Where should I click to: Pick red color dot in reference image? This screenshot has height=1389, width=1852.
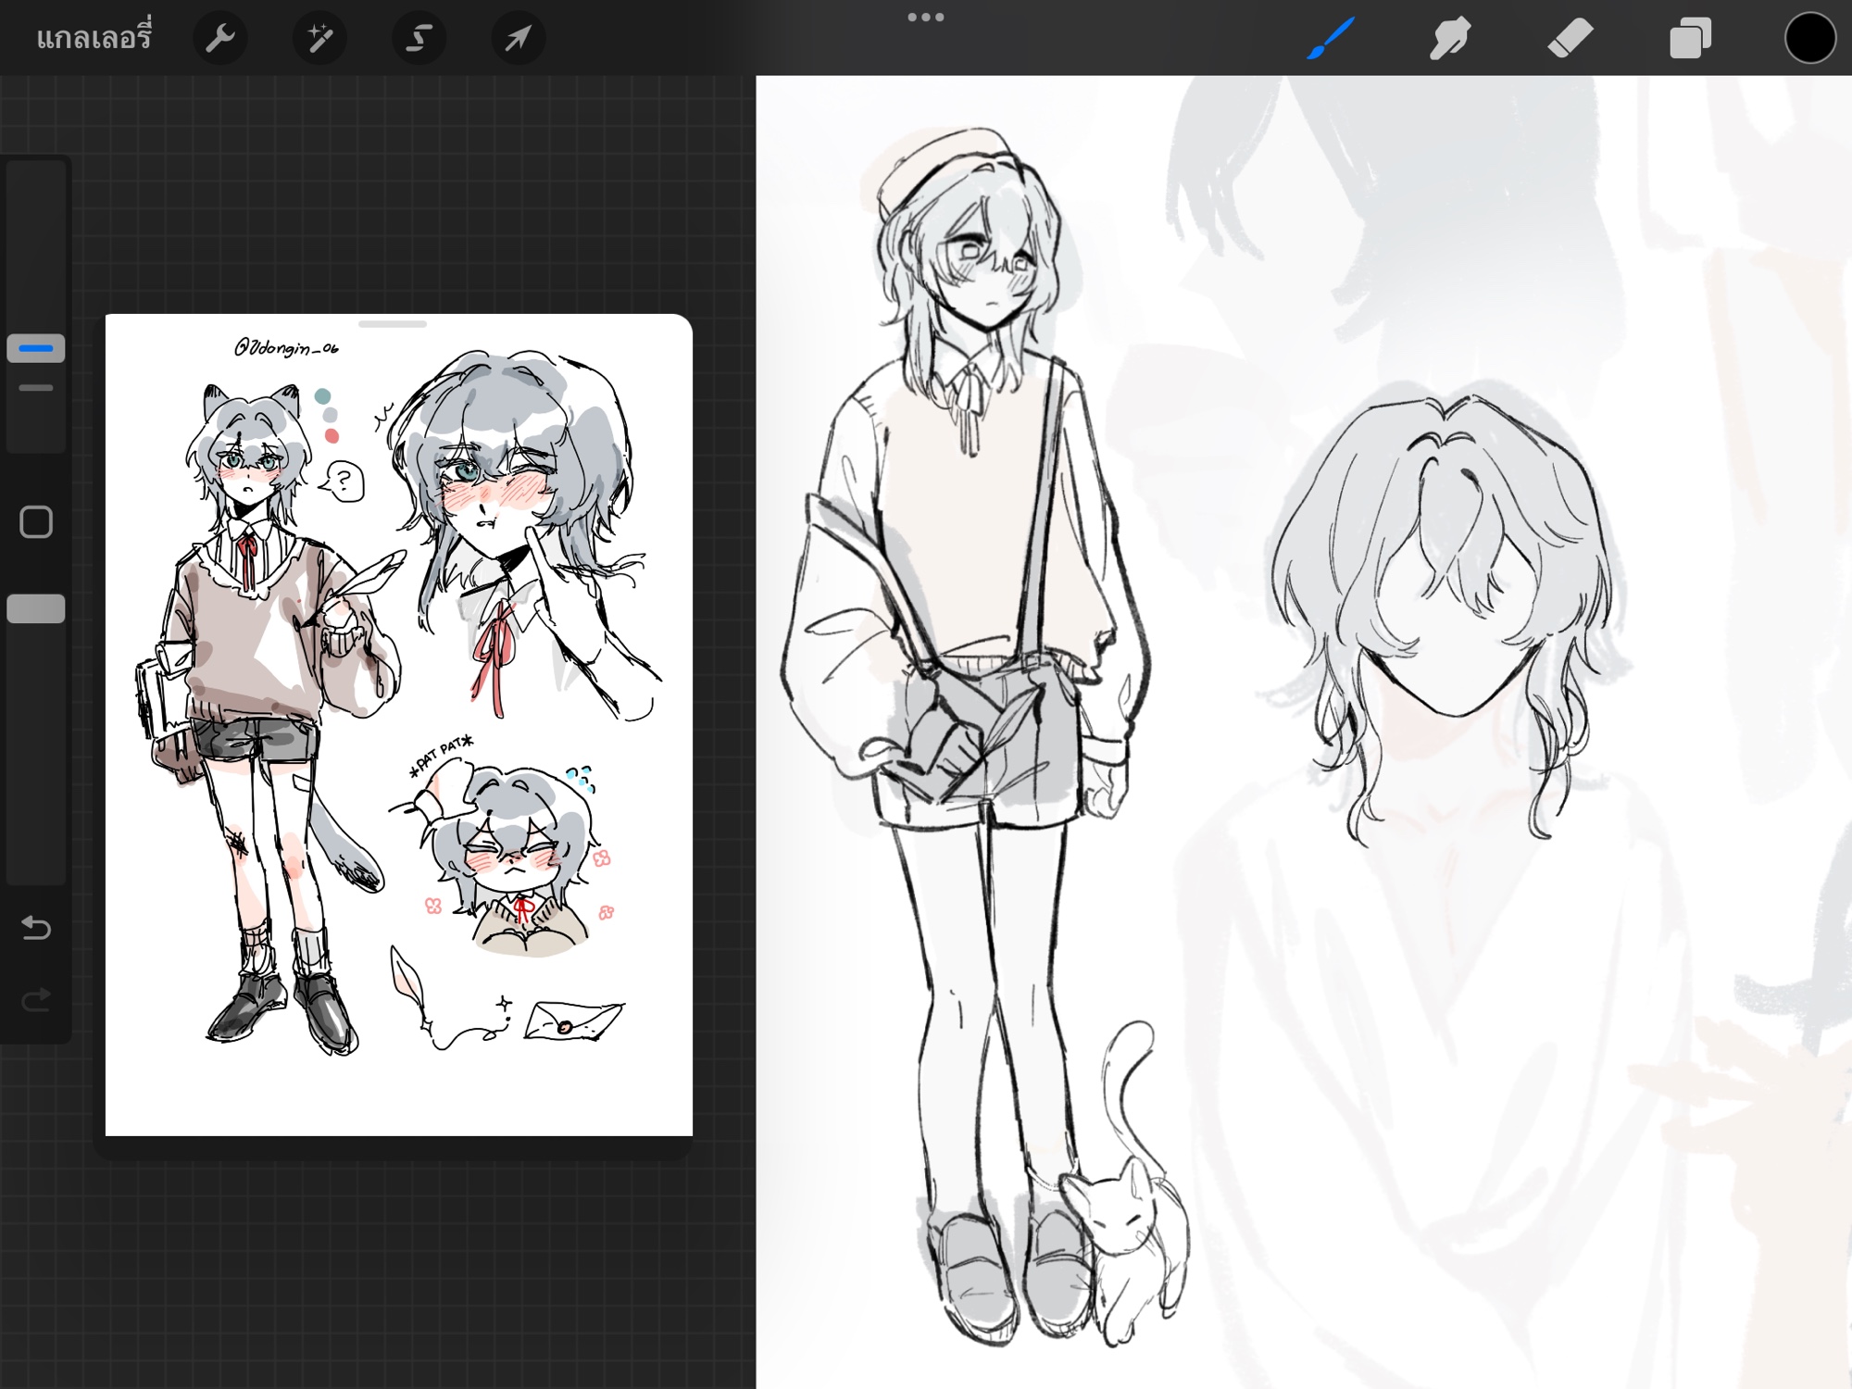point(332,436)
